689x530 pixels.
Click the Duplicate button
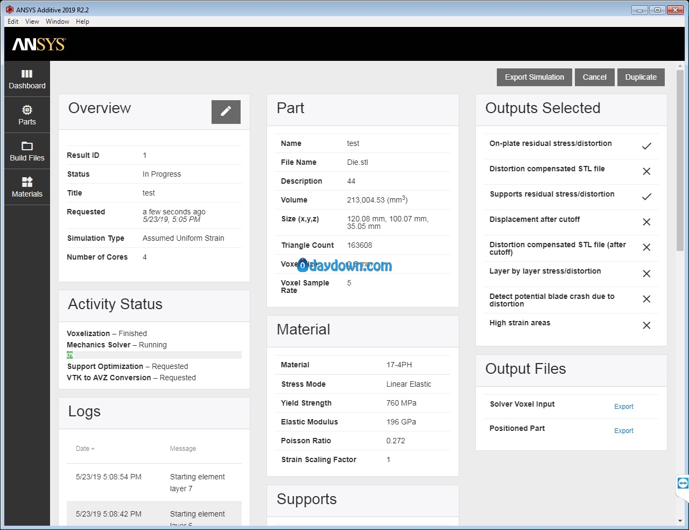click(x=641, y=77)
